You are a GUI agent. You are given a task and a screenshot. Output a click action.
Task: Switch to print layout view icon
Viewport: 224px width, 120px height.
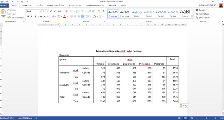click(x=185, y=118)
